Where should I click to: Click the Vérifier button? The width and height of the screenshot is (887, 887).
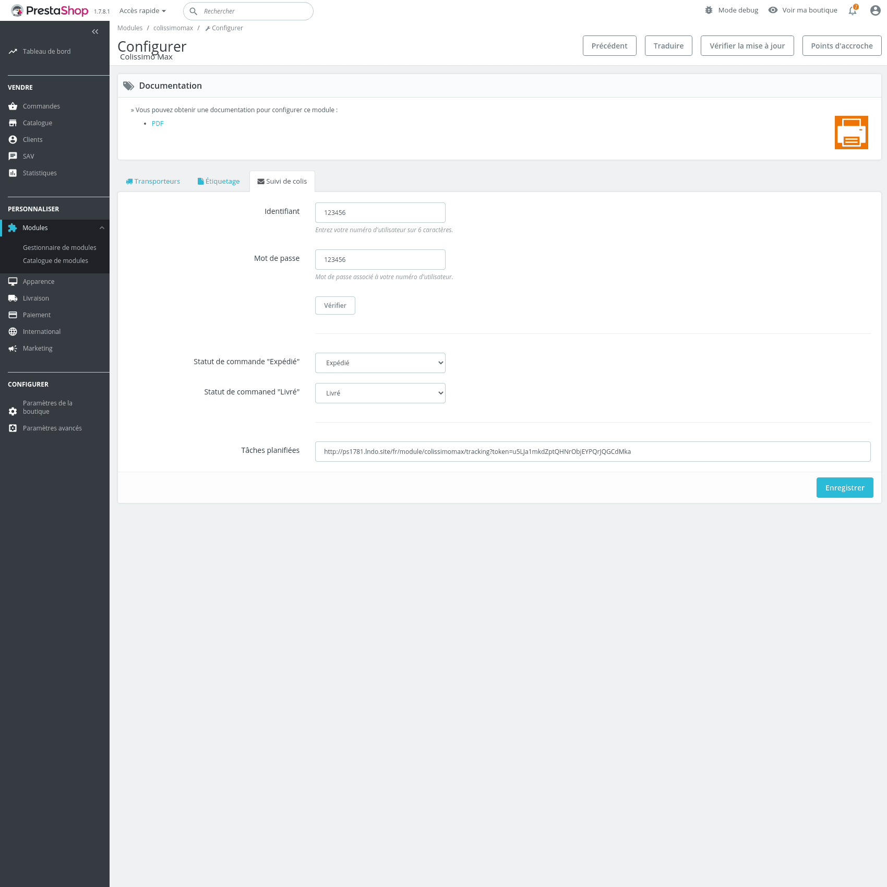click(x=335, y=305)
